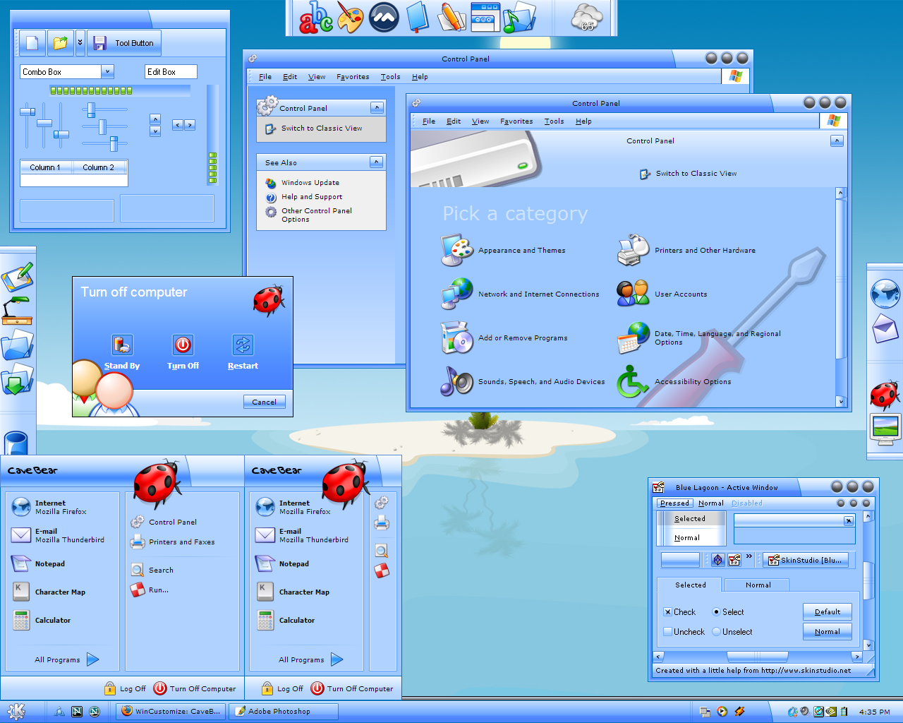Open the Pressed menu in Blue Lagoon window
The width and height of the screenshot is (903, 723).
[x=674, y=503]
